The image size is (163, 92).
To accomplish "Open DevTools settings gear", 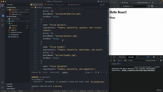I will click(154, 57).
